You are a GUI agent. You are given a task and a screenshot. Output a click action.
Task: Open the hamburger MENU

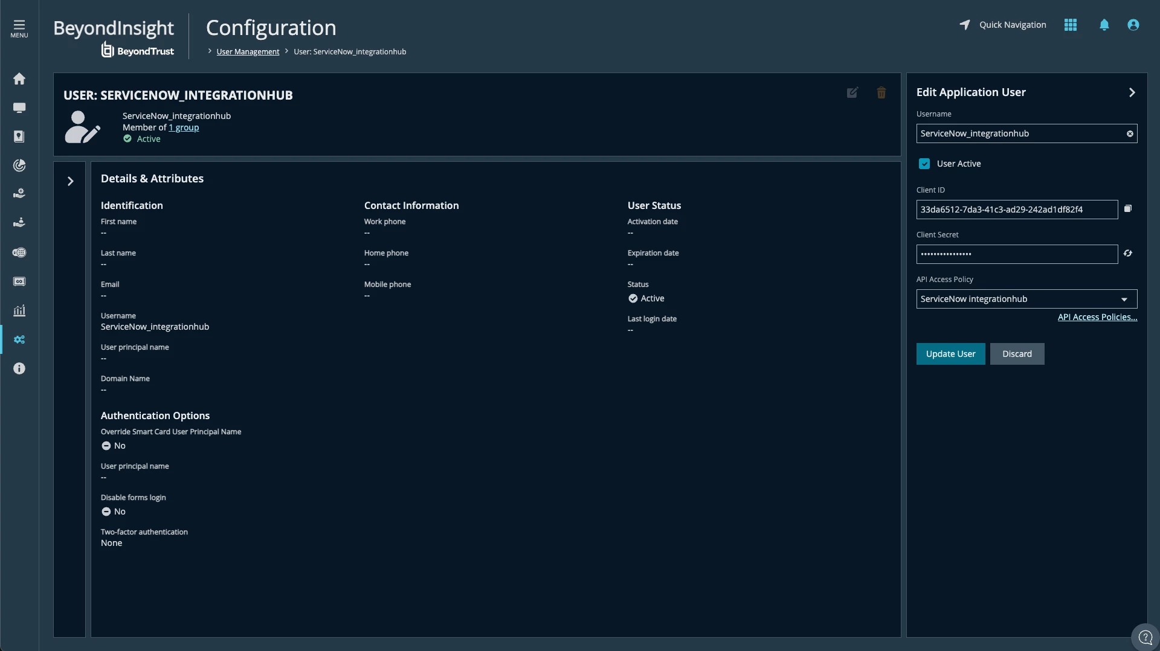click(19, 28)
